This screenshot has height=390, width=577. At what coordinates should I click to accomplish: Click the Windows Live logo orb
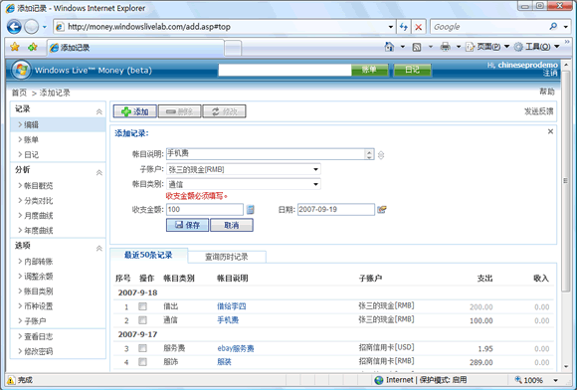coord(21,70)
